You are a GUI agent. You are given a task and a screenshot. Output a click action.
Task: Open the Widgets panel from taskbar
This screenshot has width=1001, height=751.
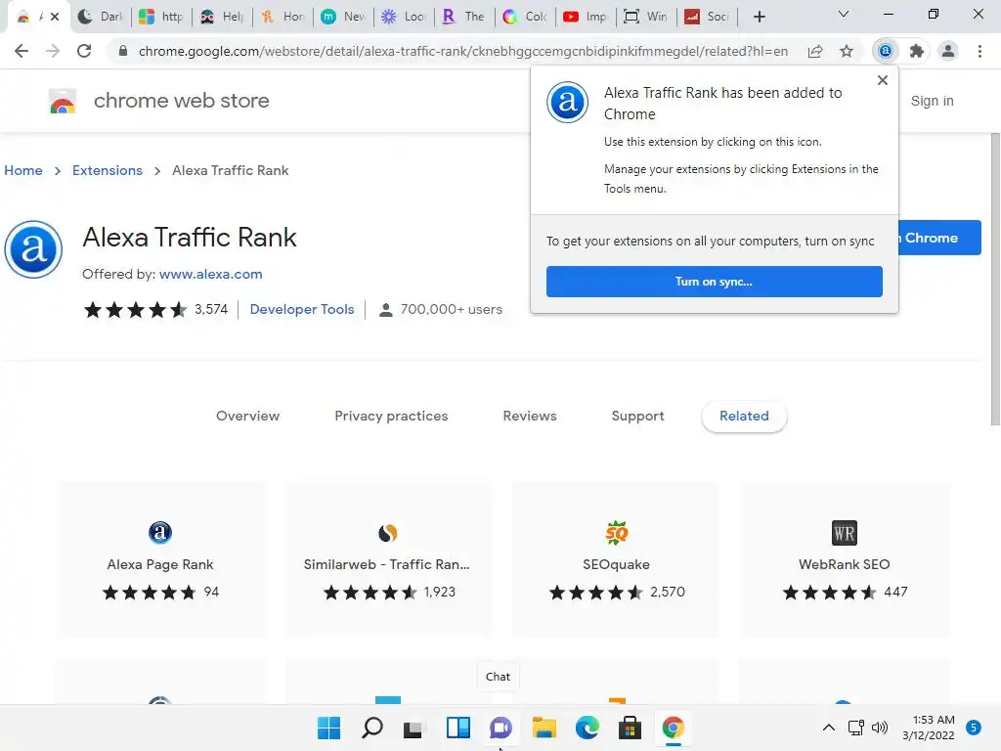(457, 728)
